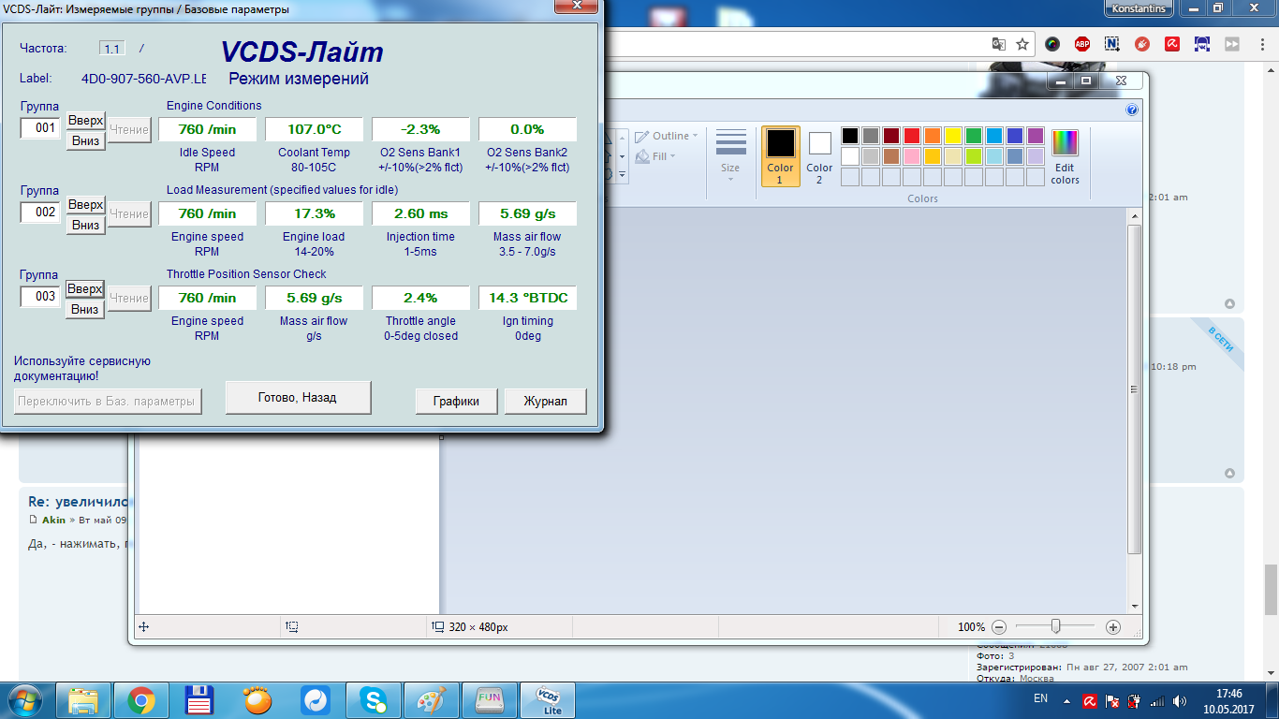Open Paint palette icon in taskbar
This screenshot has height=719, width=1279.
pos(432,700)
